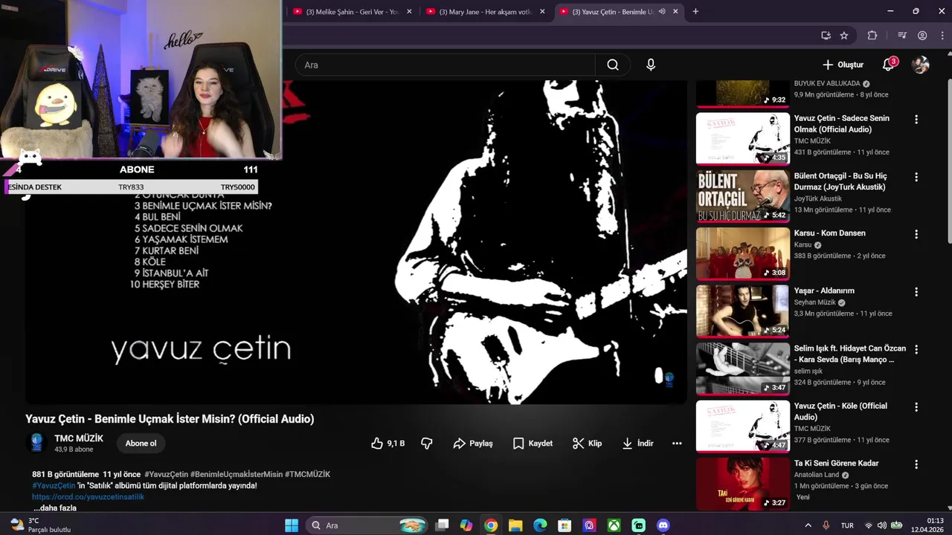Click the TUR keyboard language indicator
This screenshot has height=535, width=952.
[847, 525]
